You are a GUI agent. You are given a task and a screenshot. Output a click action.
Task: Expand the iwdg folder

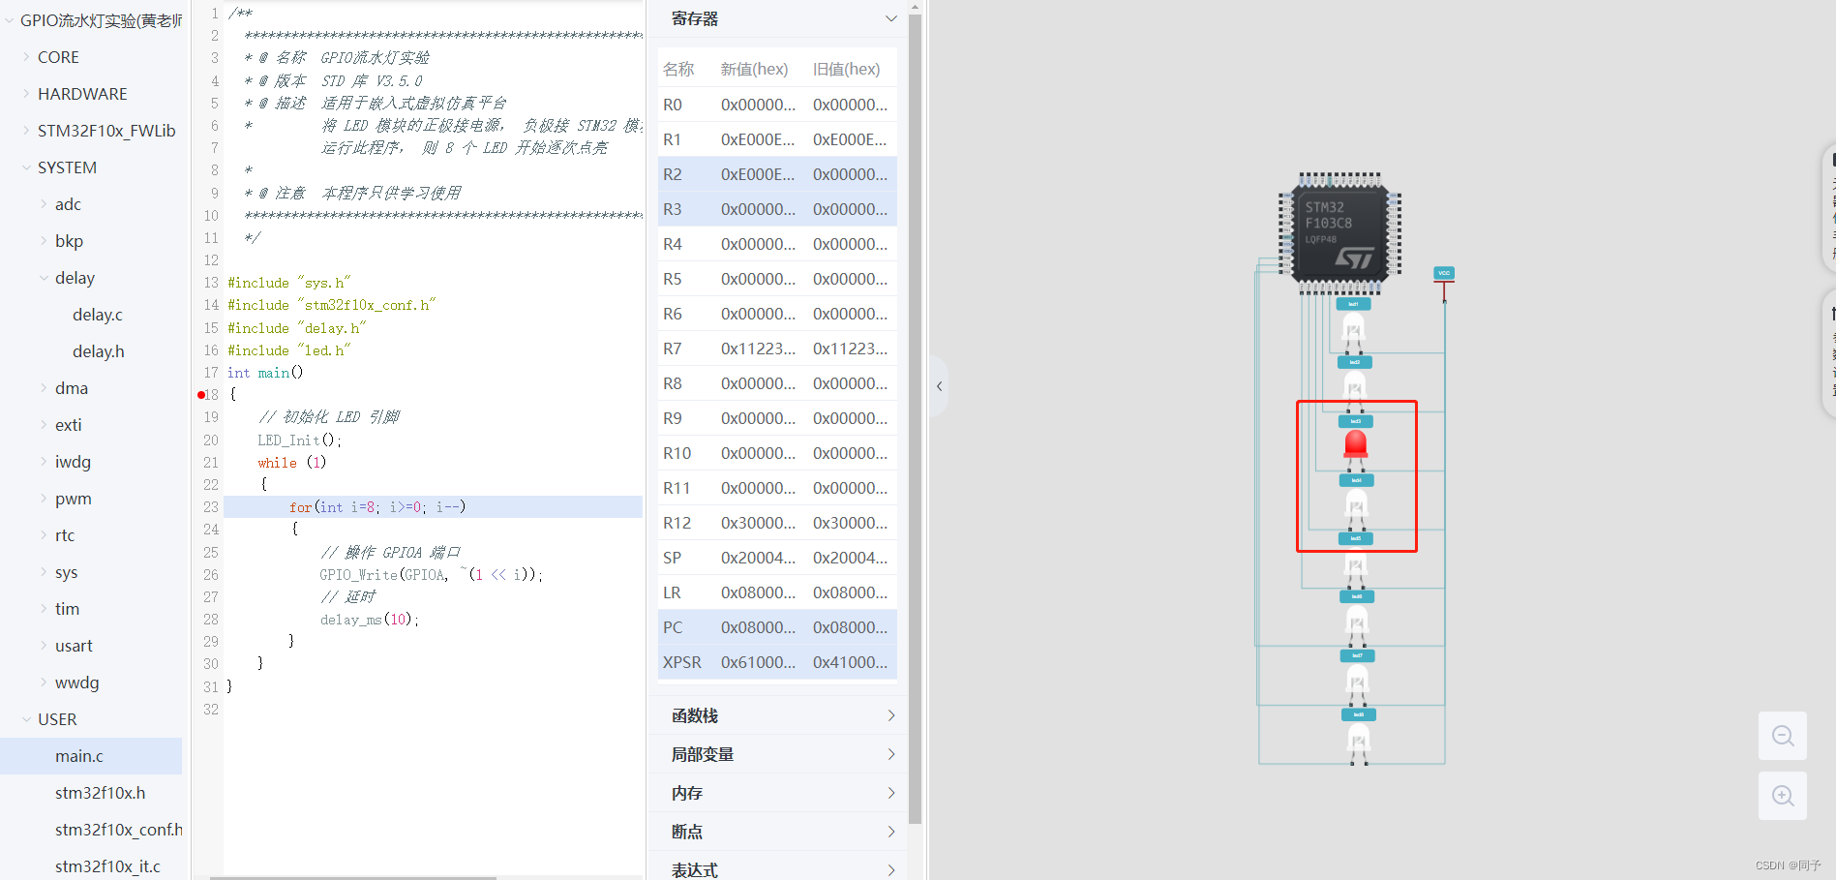pyautogui.click(x=44, y=462)
